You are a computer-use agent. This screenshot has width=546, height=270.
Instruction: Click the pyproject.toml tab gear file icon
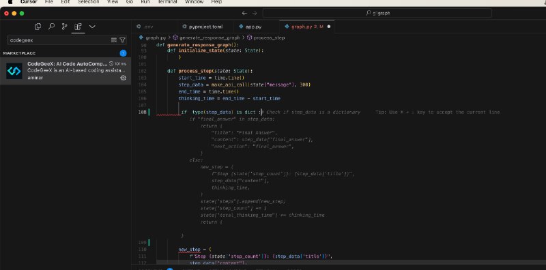tap(184, 27)
